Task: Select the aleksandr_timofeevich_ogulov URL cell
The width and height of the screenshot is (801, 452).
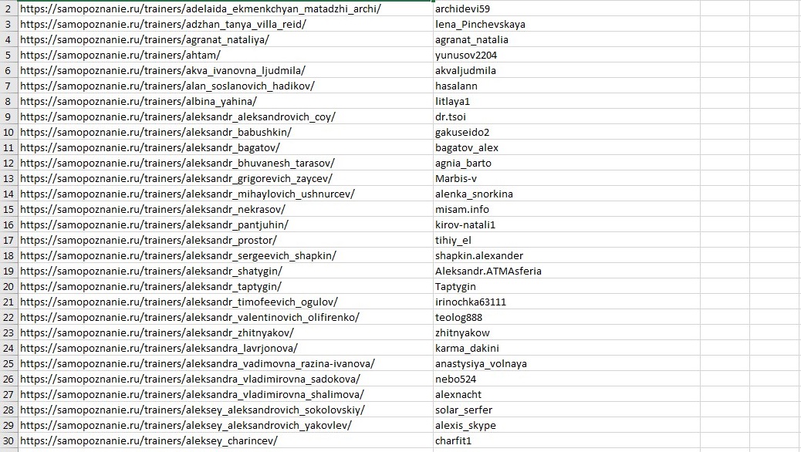Action: (225, 302)
